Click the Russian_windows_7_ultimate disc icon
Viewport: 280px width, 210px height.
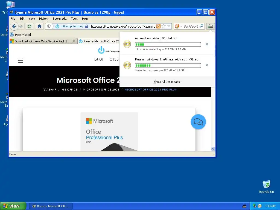(127, 65)
